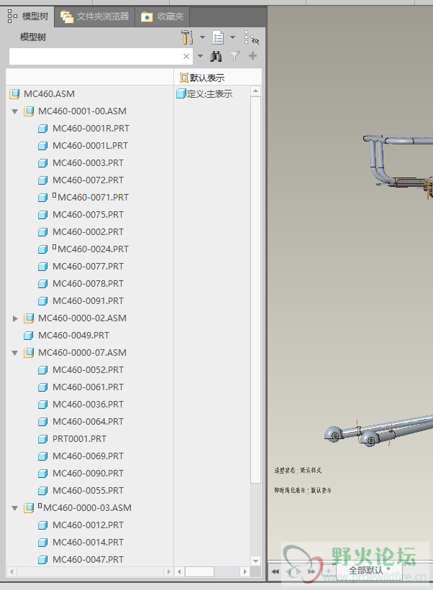Open model tree settings hammer icon
Screen dimensions: 433x590
click(x=187, y=37)
